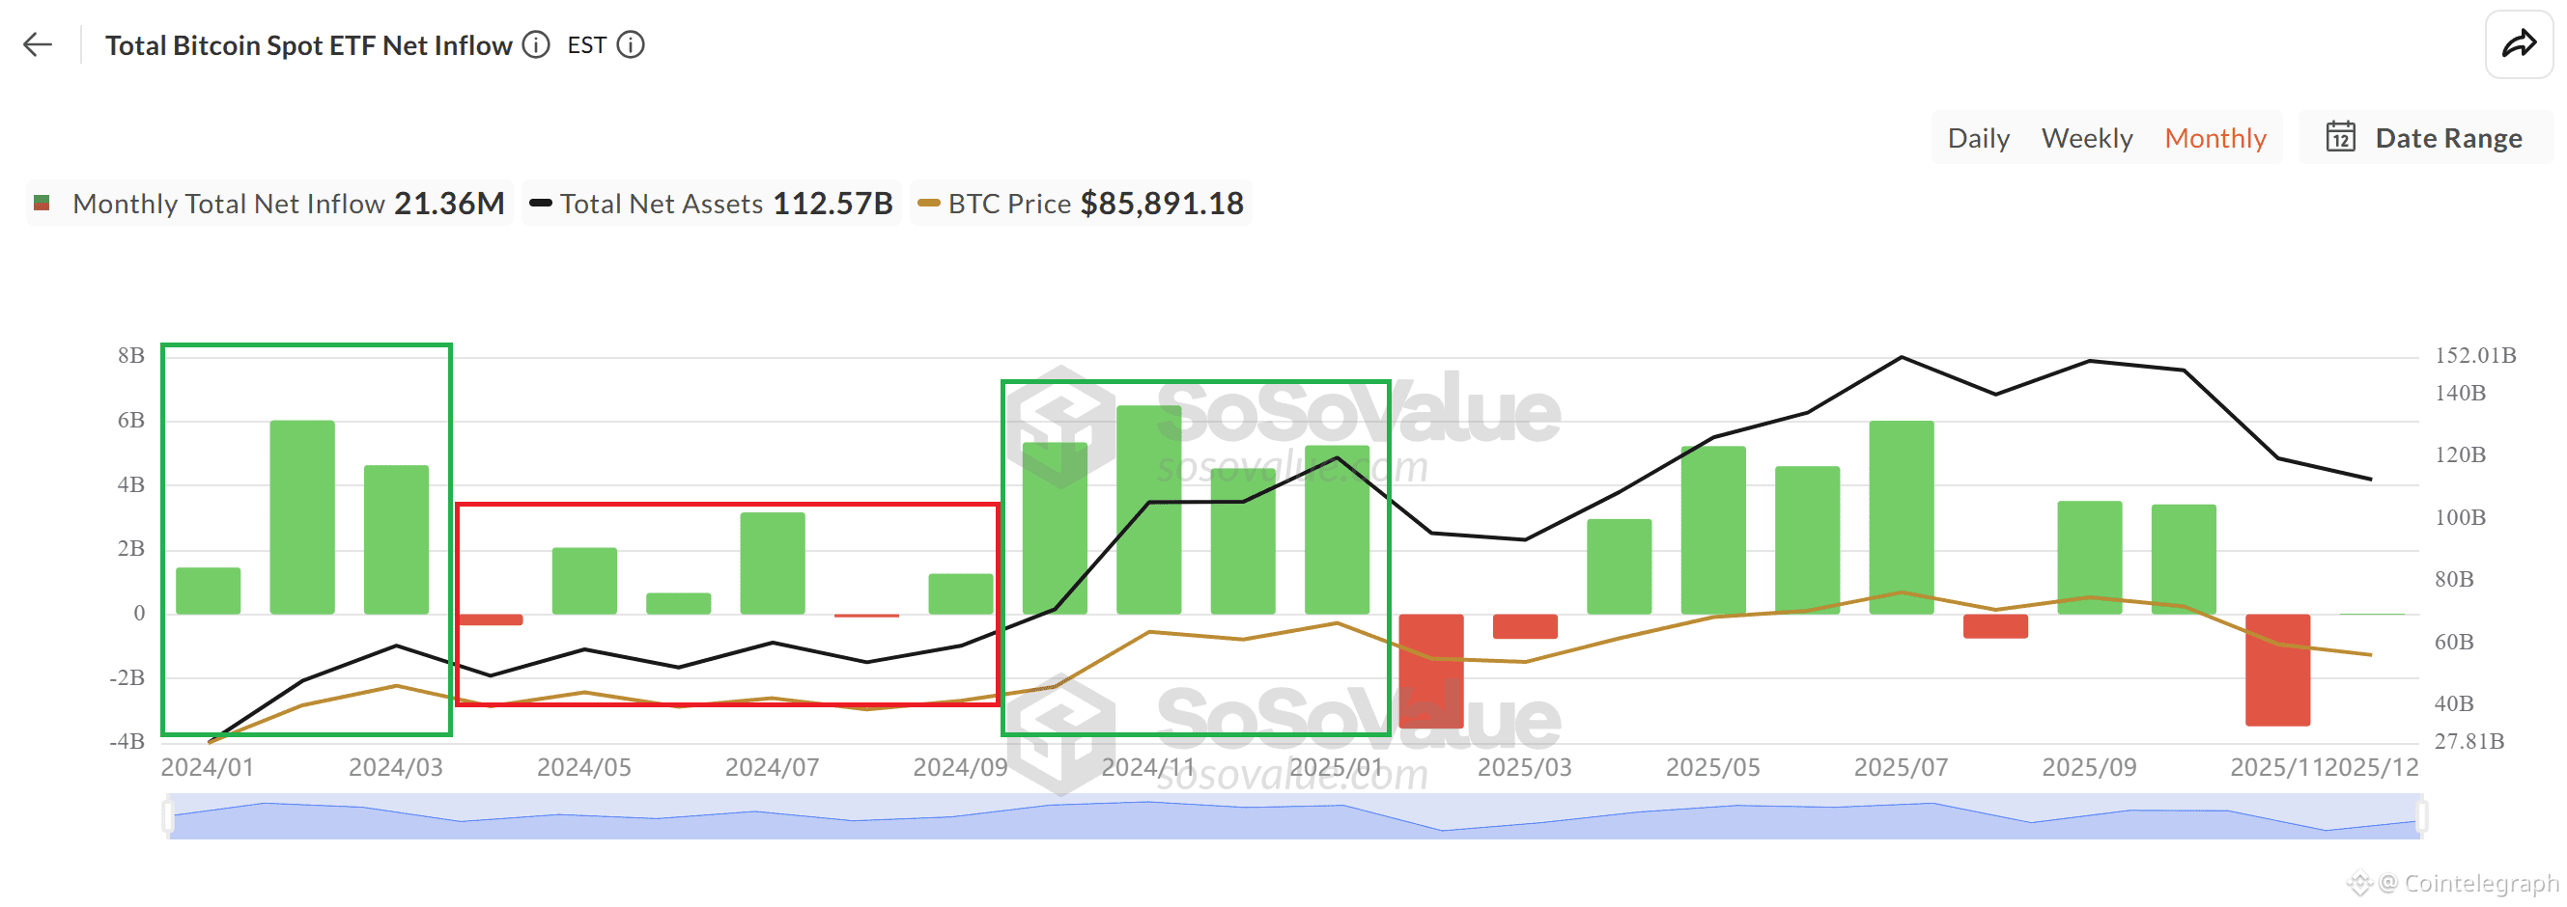Open the share icon at top right
This screenshot has height=907, width=2567.
point(2523,43)
